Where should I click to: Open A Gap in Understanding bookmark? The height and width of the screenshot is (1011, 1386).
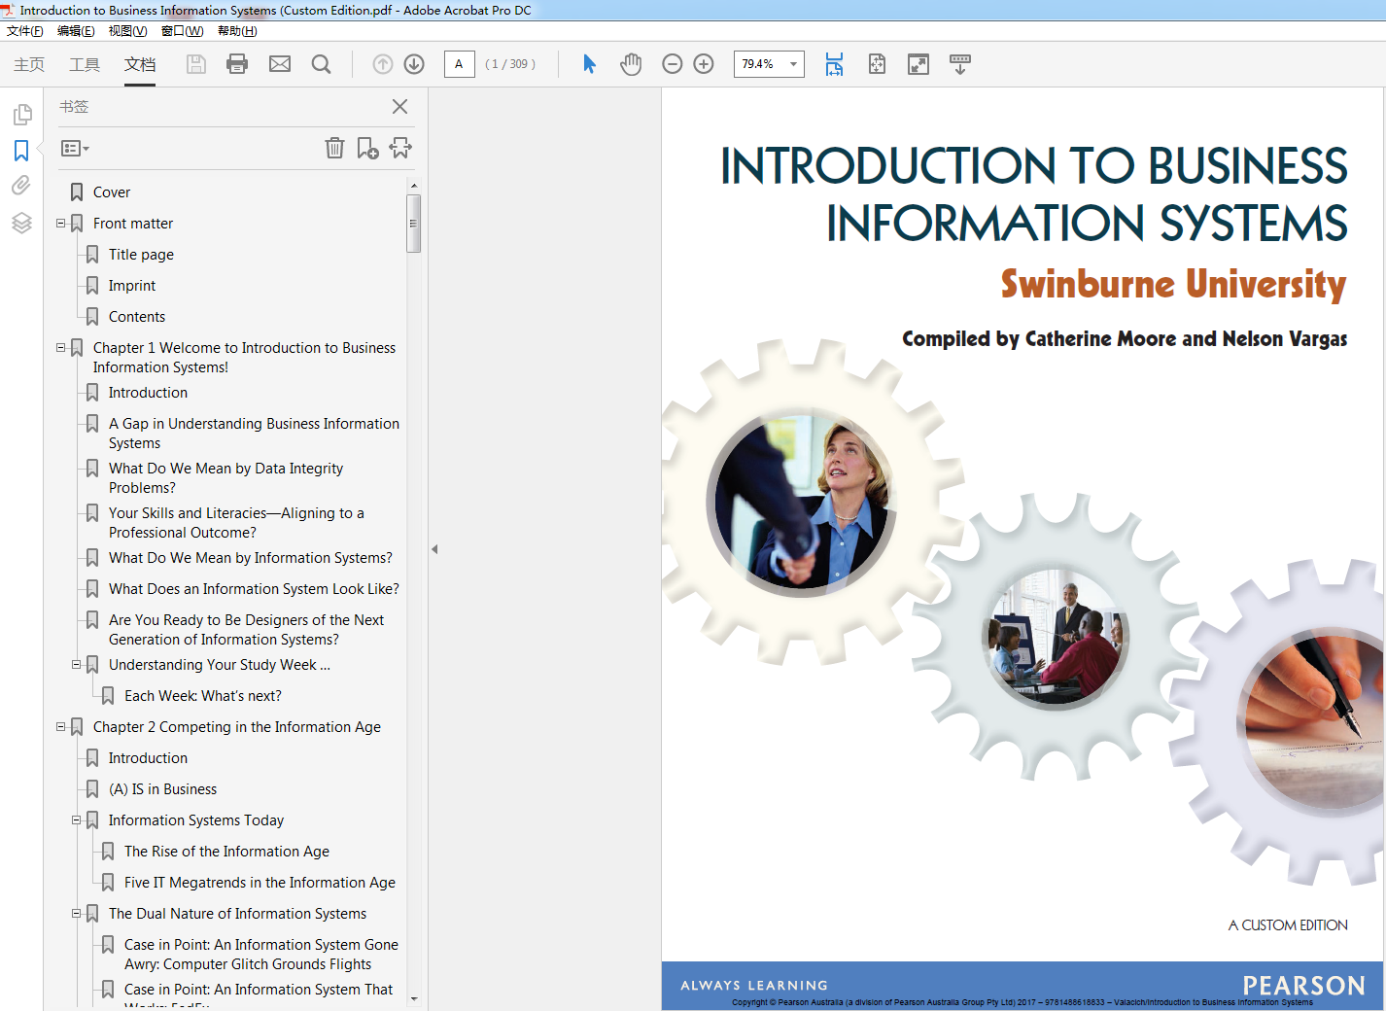[254, 434]
